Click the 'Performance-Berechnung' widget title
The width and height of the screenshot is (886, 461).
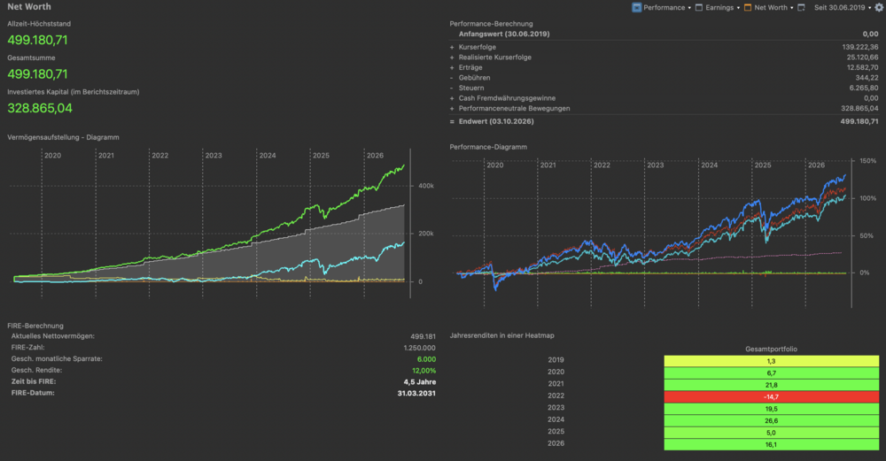pyautogui.click(x=491, y=24)
